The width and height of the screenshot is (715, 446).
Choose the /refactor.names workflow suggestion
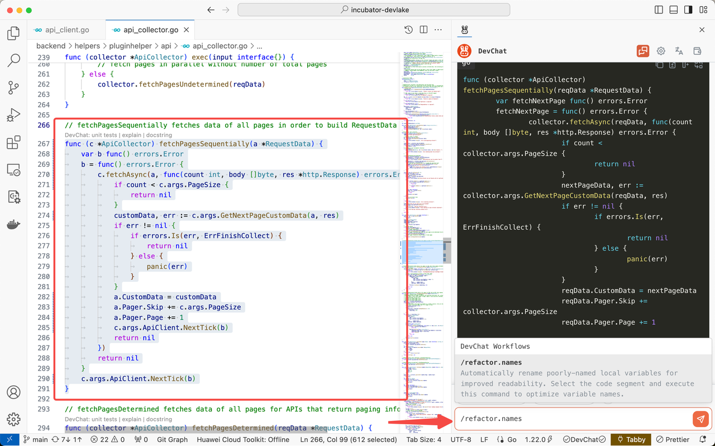click(583, 378)
